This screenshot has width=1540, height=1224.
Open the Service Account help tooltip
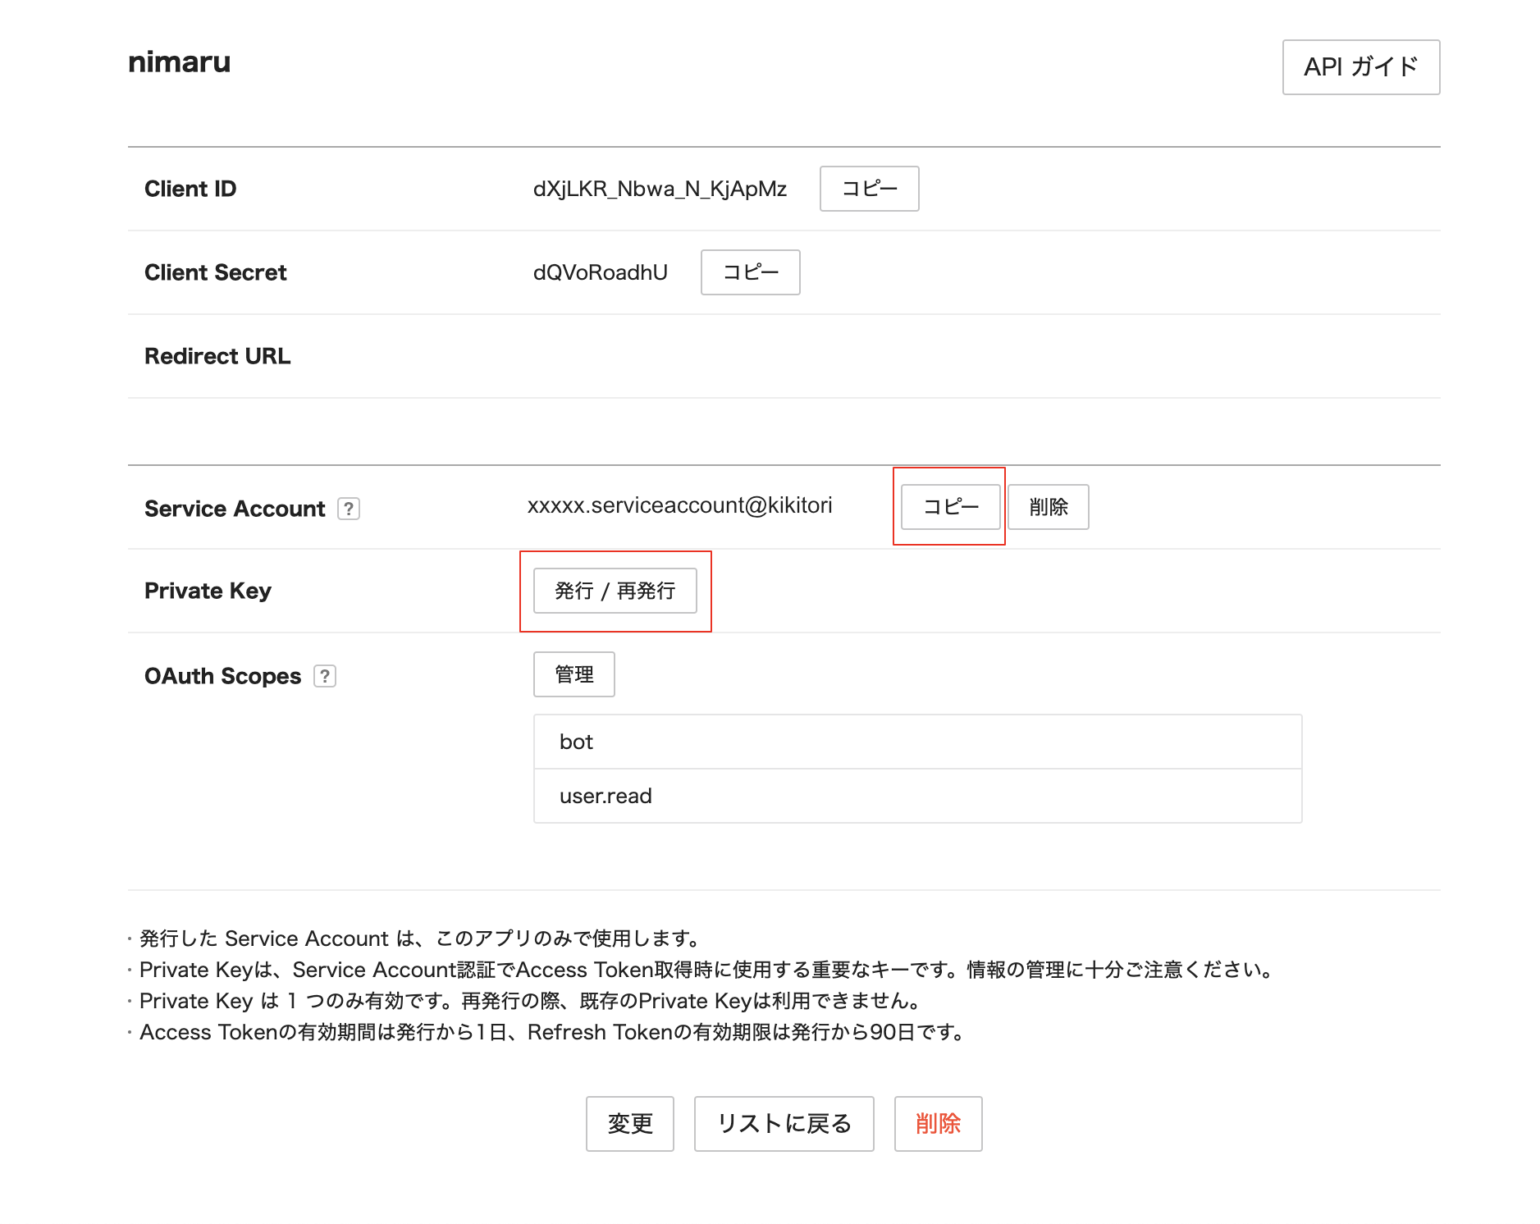tap(350, 509)
